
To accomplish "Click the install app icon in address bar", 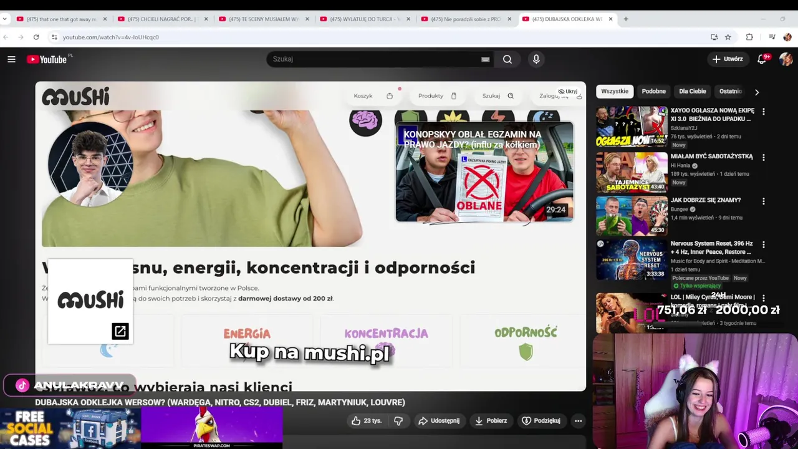I will [x=714, y=37].
